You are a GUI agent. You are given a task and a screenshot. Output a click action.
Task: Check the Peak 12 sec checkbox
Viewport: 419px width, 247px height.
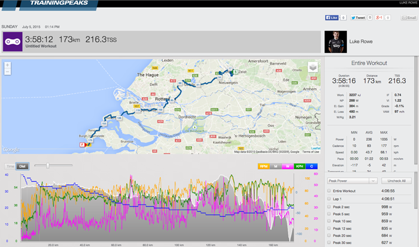coord(329,229)
